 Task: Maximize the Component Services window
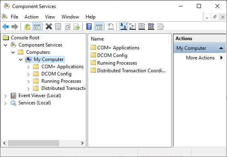click(199, 6)
